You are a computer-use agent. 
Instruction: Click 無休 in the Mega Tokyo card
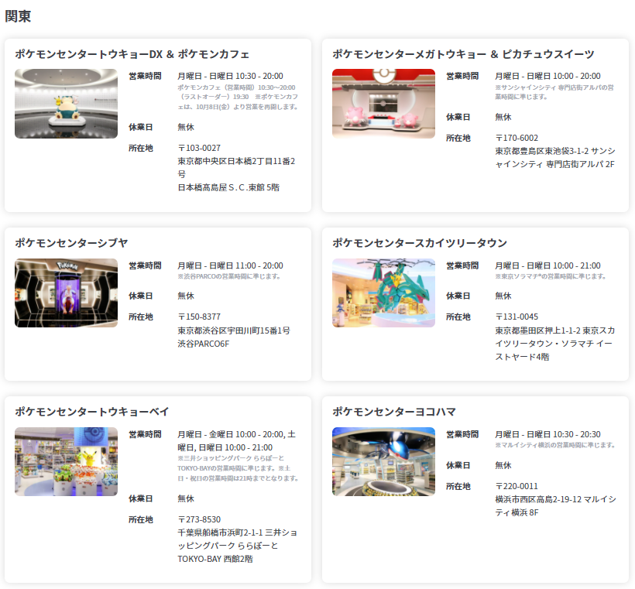coord(503,118)
